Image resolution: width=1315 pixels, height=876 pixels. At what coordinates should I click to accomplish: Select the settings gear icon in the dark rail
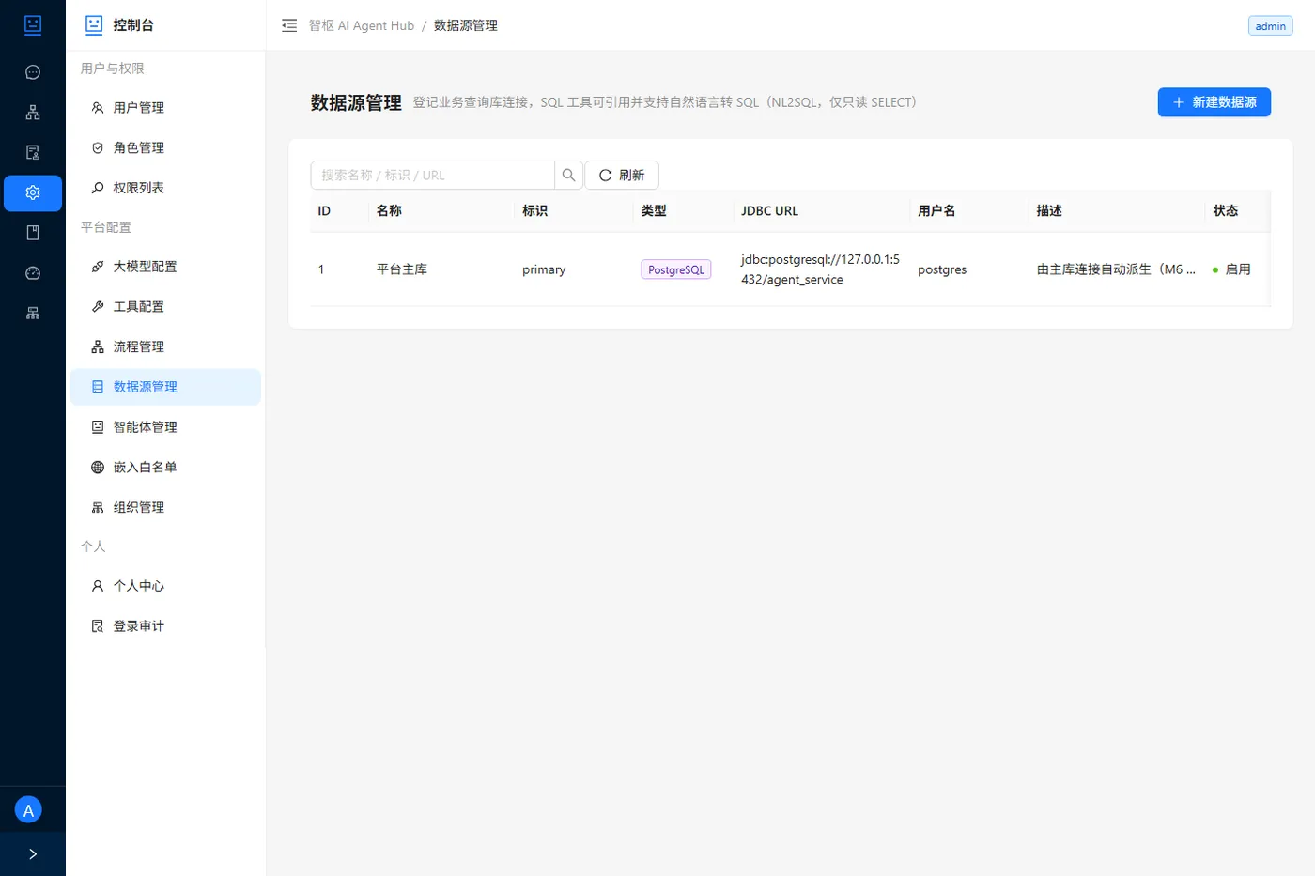pyautogui.click(x=33, y=192)
